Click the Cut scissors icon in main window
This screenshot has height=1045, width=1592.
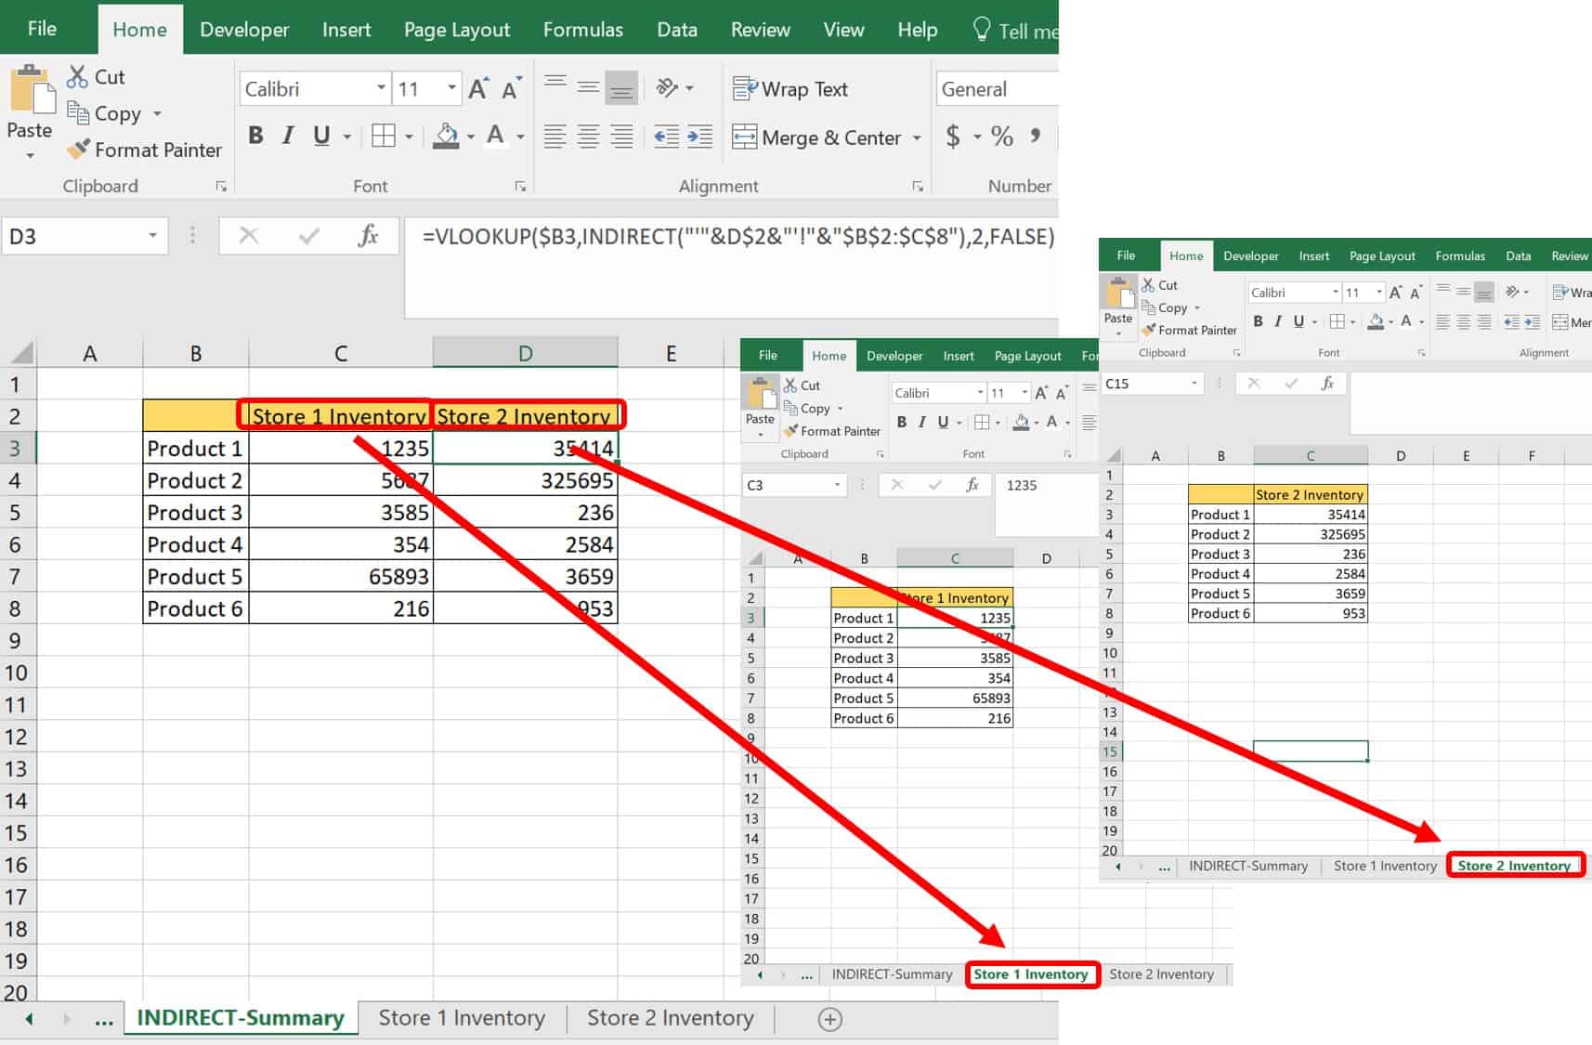pyautogui.click(x=78, y=77)
